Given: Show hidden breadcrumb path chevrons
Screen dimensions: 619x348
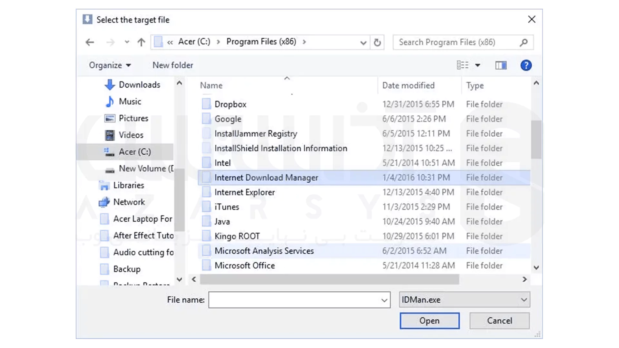Looking at the screenshot, I should click(170, 42).
